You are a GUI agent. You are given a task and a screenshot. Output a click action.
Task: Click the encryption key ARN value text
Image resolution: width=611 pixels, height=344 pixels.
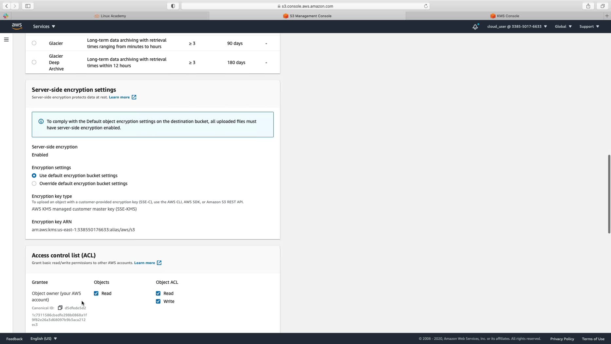point(83,230)
